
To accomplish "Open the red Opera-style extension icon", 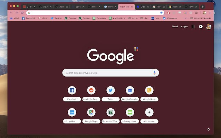I will click(169, 13).
